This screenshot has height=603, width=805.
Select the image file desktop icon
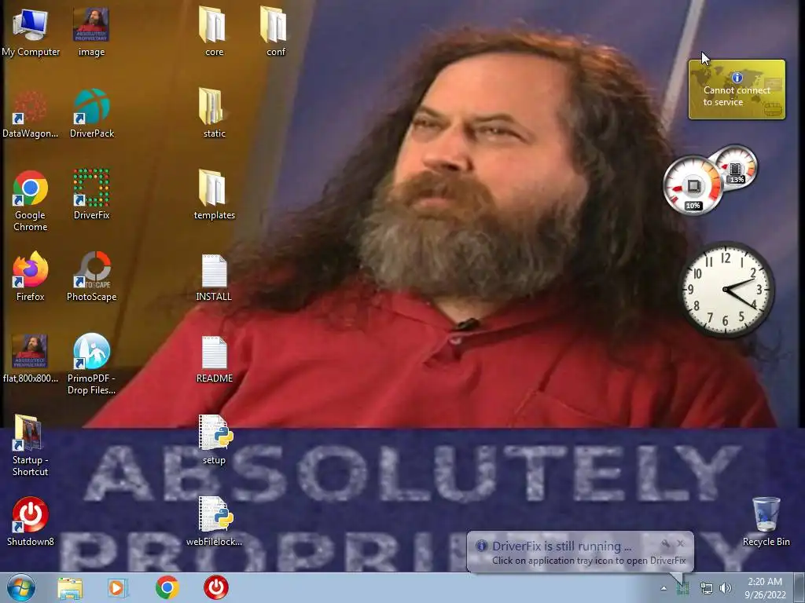(x=91, y=32)
